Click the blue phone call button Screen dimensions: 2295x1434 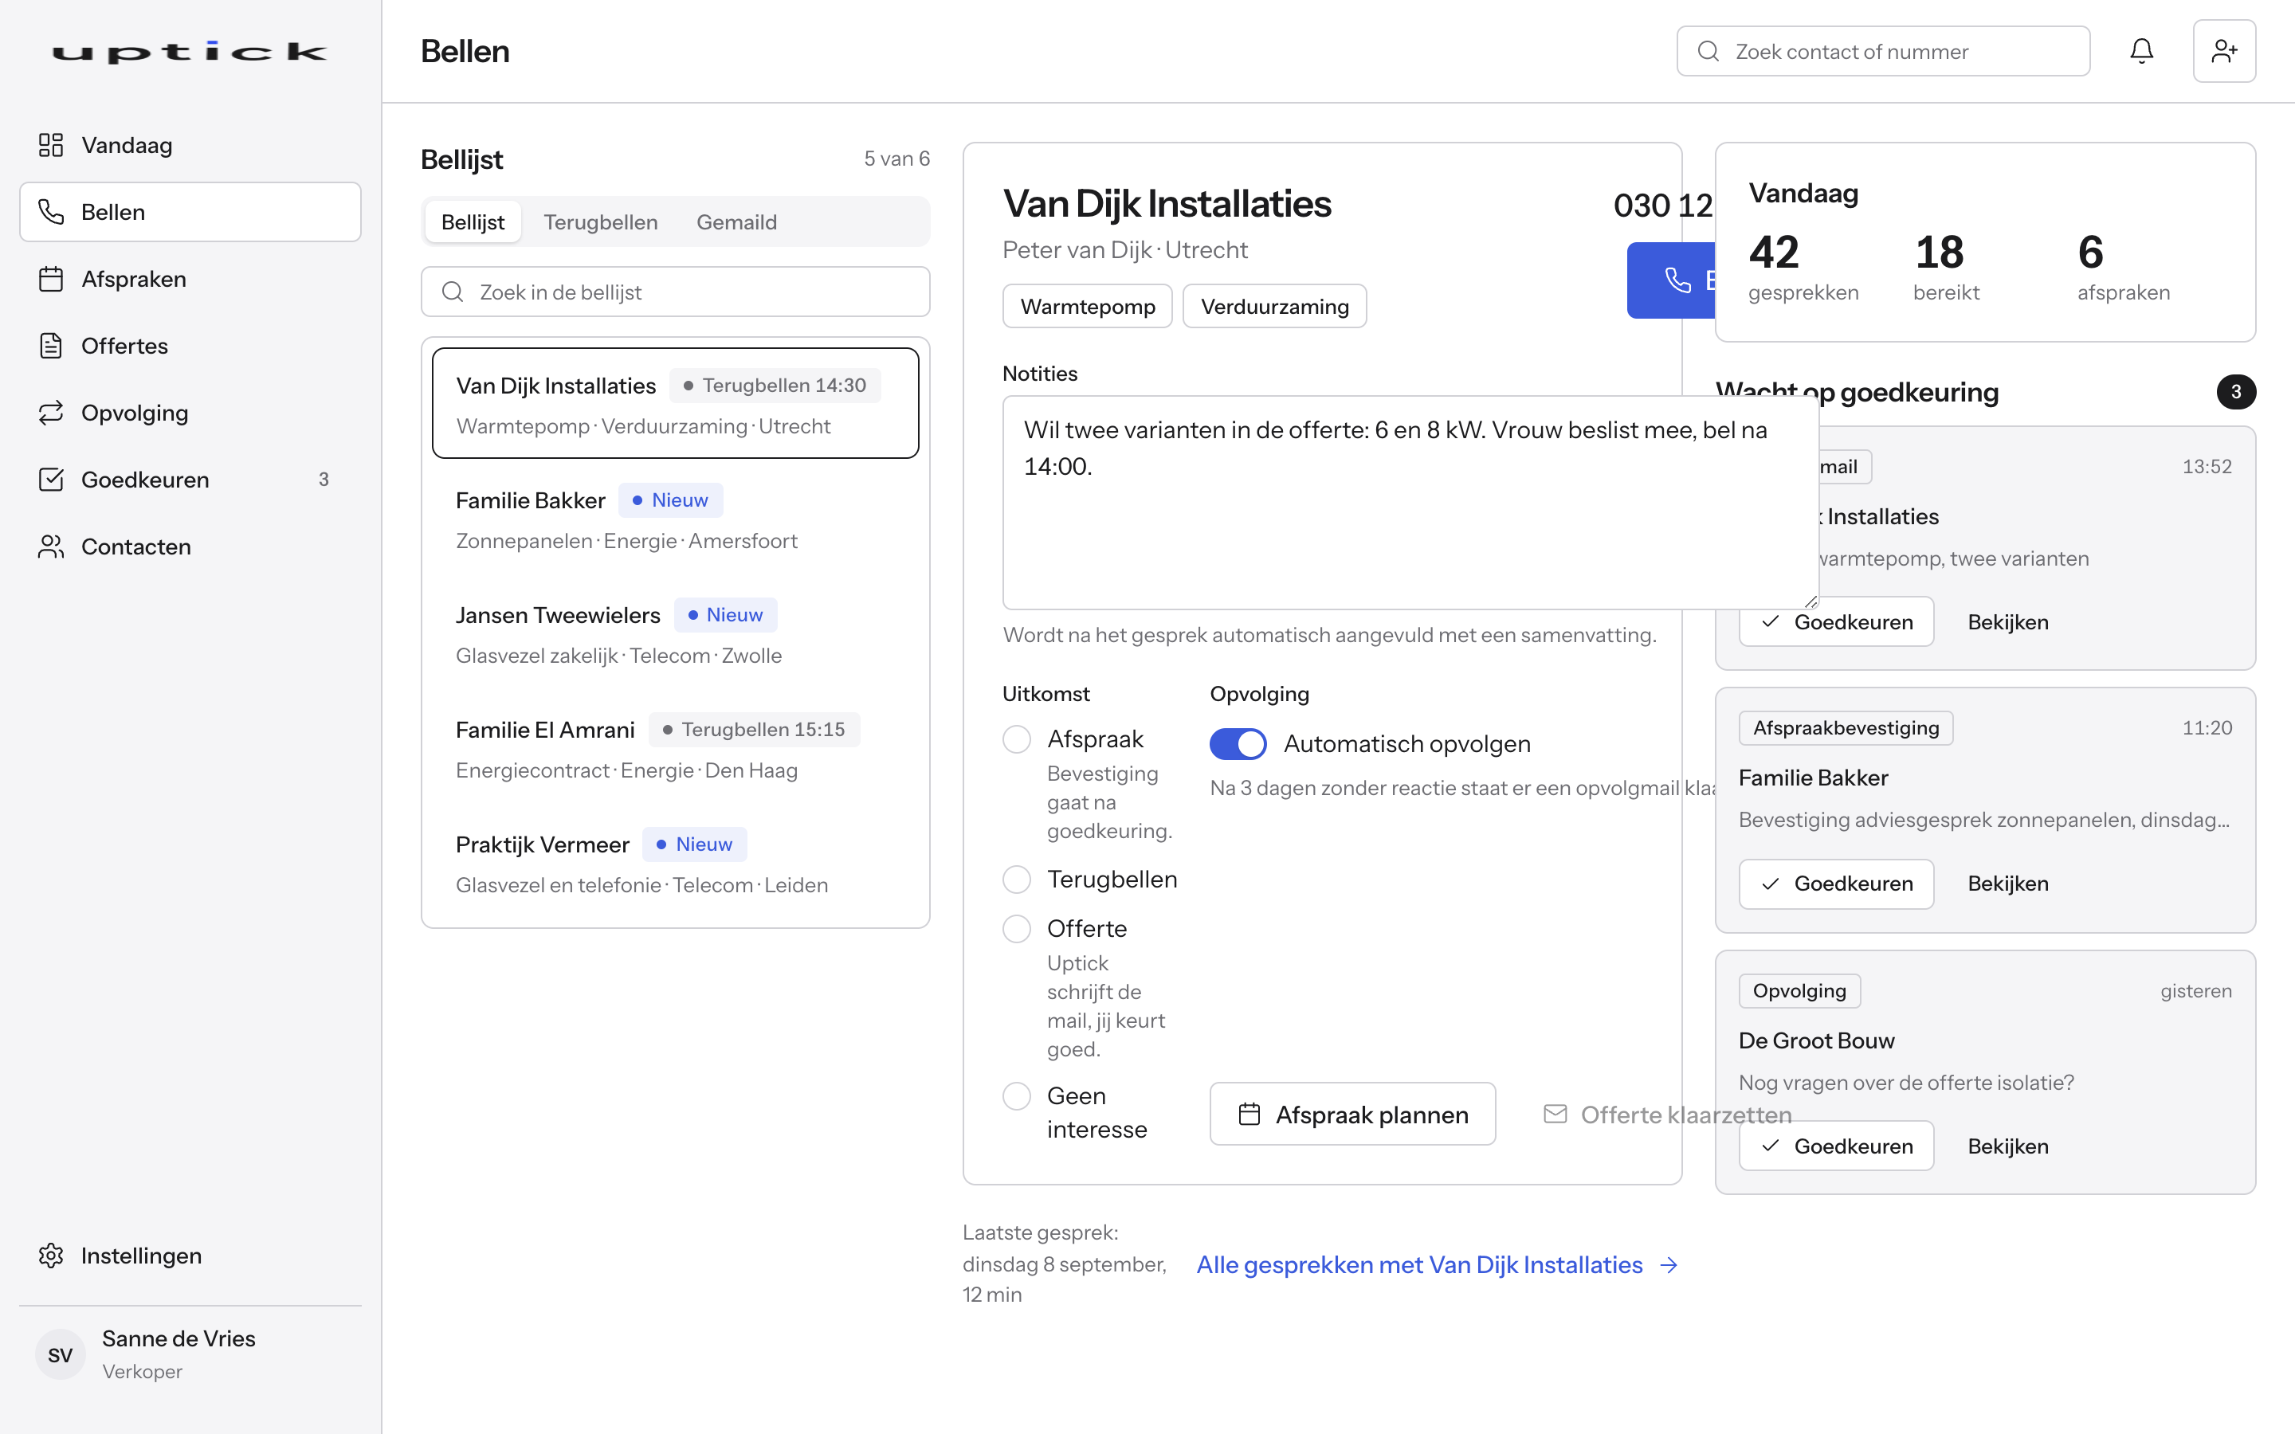tap(1671, 280)
